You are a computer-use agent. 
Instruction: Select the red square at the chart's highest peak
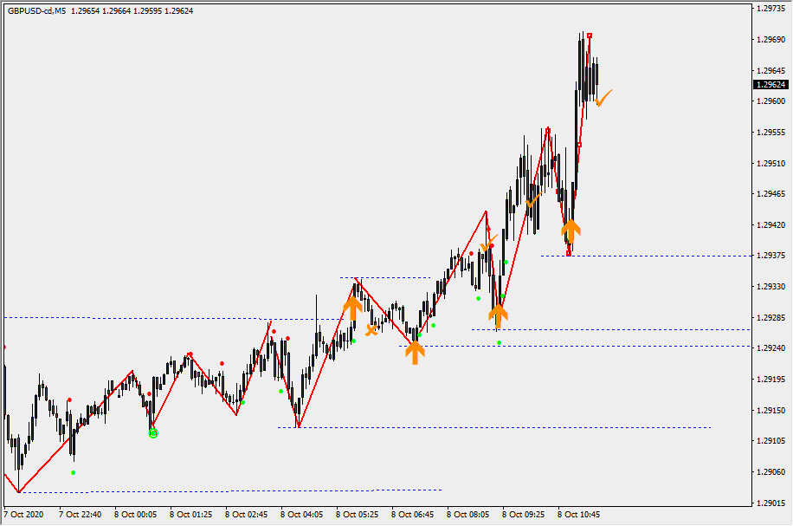pyautogui.click(x=590, y=36)
